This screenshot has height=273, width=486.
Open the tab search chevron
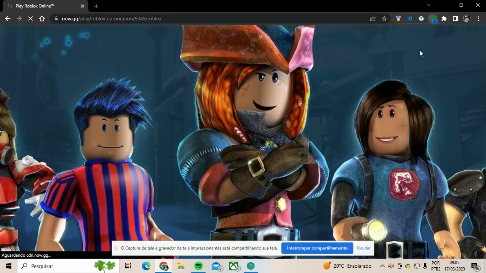point(429,5)
